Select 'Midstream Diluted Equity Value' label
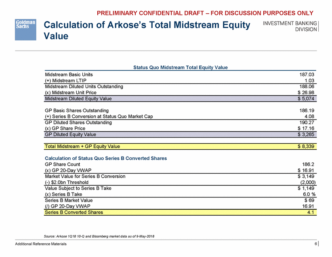Viewport: 332px width, 257px height. click(x=78, y=98)
